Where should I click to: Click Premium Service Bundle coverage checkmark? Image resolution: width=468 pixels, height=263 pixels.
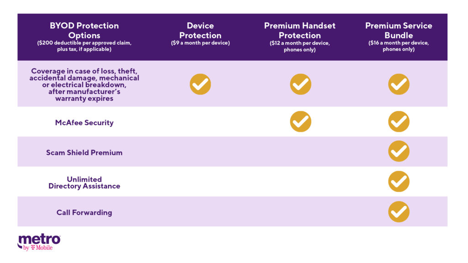pos(399,84)
